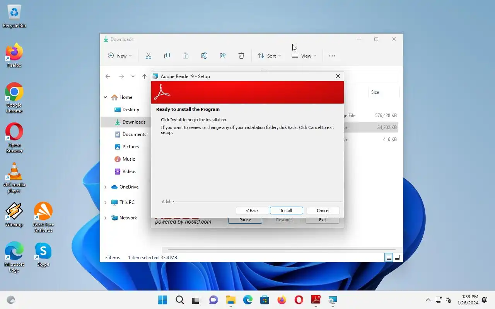
Task: Exit the extractor window behind the setup
Action: (322, 220)
